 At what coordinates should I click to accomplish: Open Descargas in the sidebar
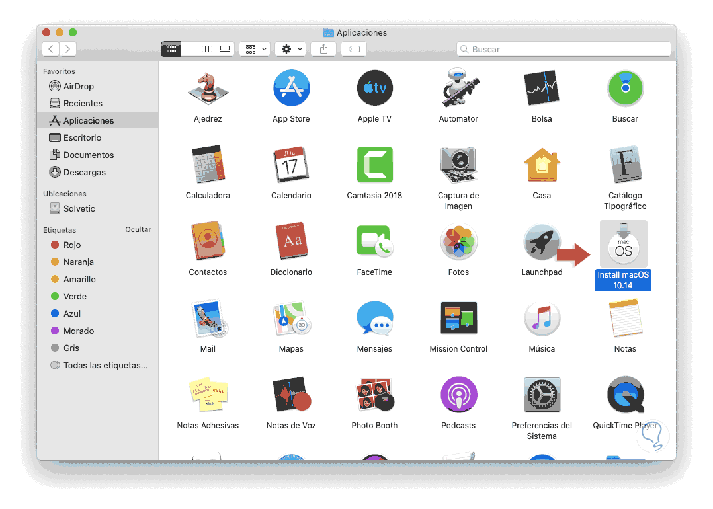(x=98, y=173)
